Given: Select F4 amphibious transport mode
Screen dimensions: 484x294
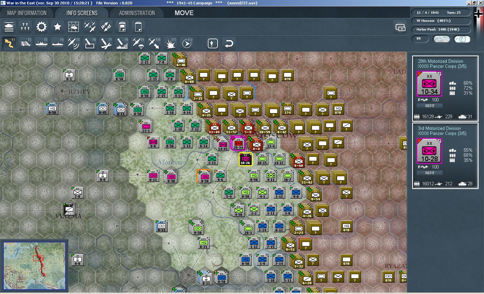Looking at the screenshot, I should pyautogui.click(x=57, y=44).
